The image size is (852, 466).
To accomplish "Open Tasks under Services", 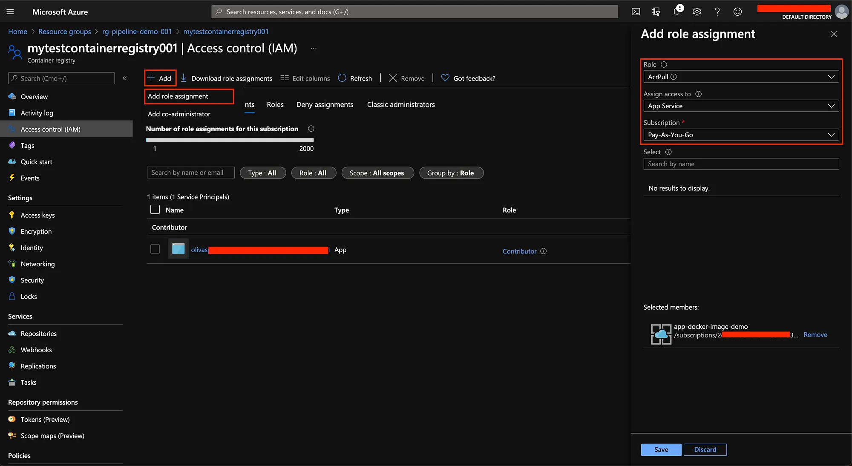I will [x=29, y=383].
